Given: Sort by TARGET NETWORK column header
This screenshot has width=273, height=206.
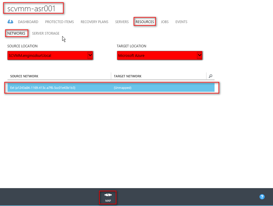Looking at the screenshot, I should [128, 76].
